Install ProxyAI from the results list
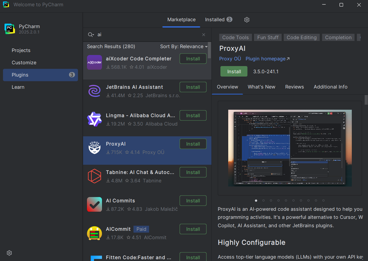This screenshot has height=261, width=368. (193, 144)
